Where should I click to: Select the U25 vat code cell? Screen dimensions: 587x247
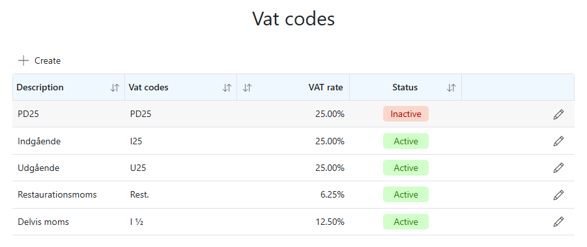point(138,168)
